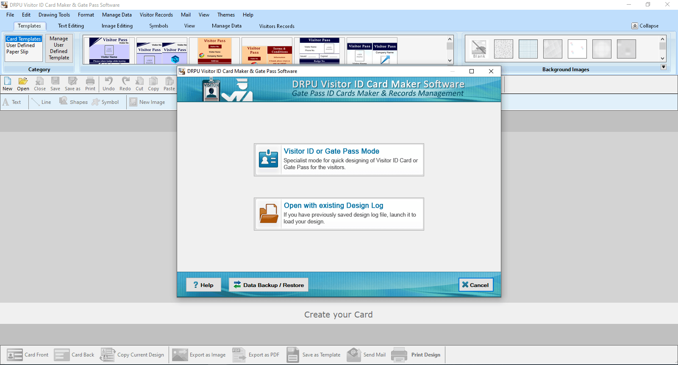Click Print Design at bottom bar
The width and height of the screenshot is (678, 365).
click(x=416, y=355)
